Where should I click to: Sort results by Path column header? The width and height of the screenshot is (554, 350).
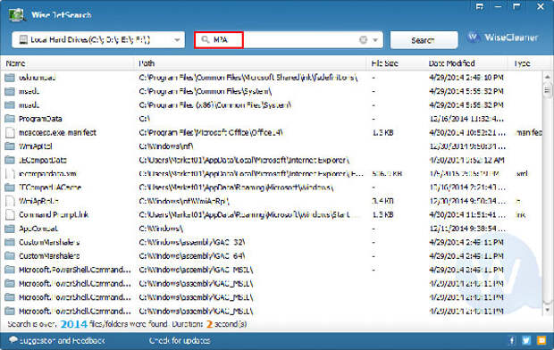click(147, 63)
